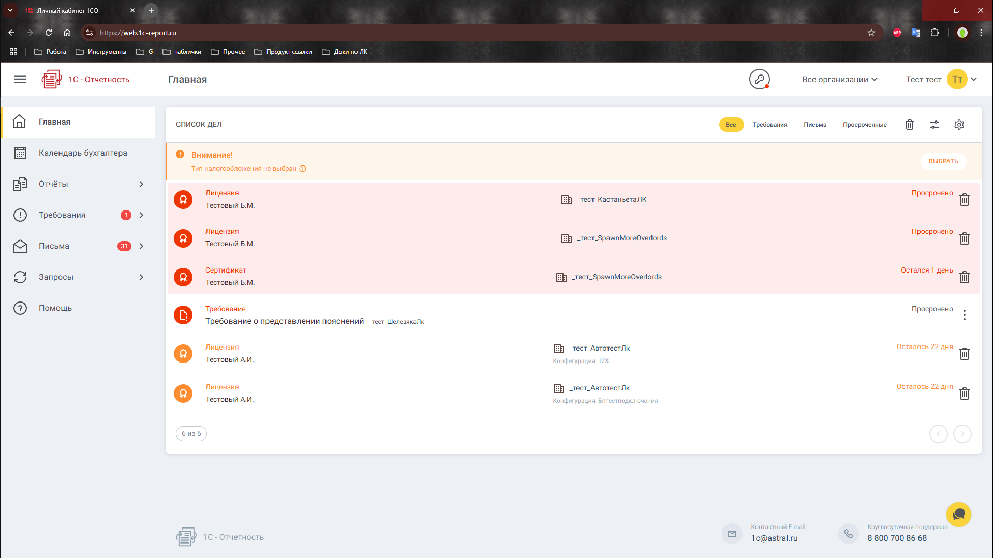Select the Все filter chip
This screenshot has height=558, width=993.
pos(731,125)
